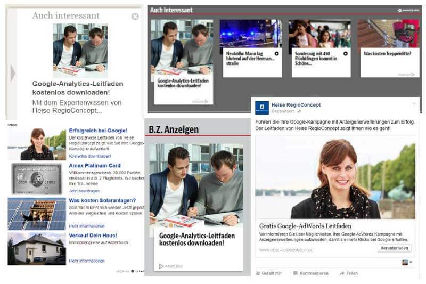
Task: Open the 'Erfolgreich bei Google!' ad title
Action: coord(98,131)
